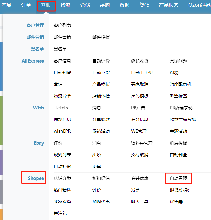Open AliExpress 物流异常
The image size is (211, 220).
pos(62,96)
